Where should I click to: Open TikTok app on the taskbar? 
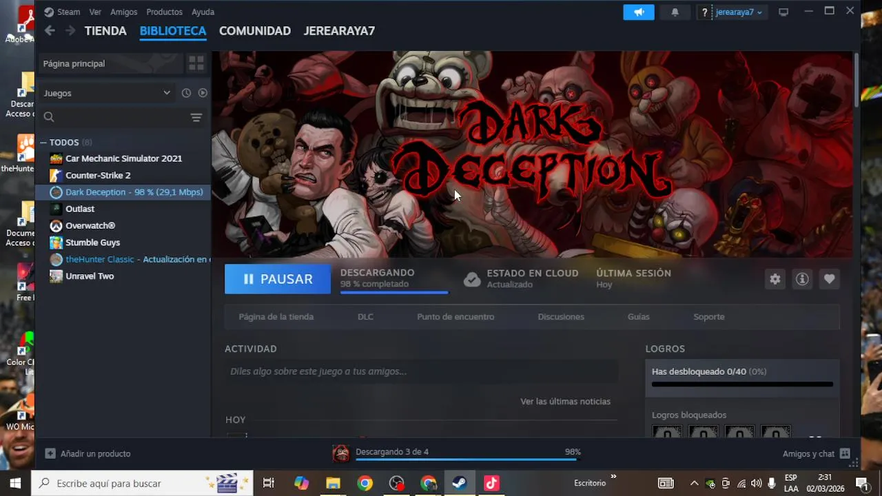click(491, 483)
